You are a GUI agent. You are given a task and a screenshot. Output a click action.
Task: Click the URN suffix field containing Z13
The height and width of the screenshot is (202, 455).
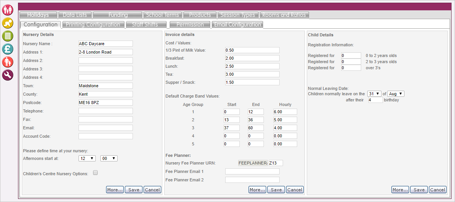(276, 163)
